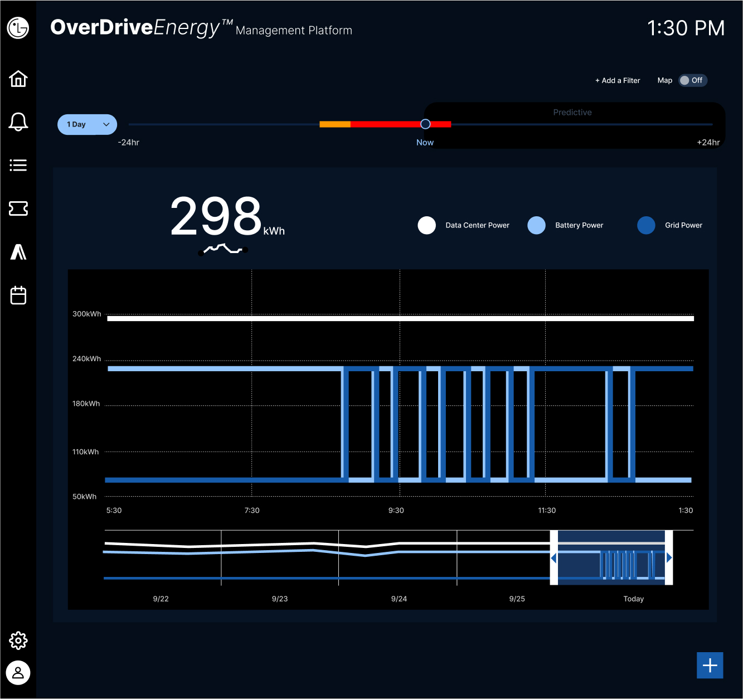Click right arrow handle of range selector
This screenshot has height=699, width=743.
(669, 557)
